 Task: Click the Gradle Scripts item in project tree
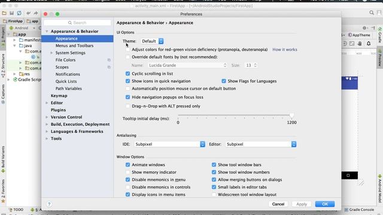pos(27,79)
